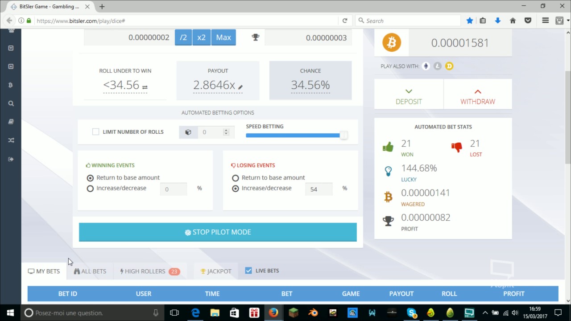Click the pencil edit icon beside payout

coord(240,87)
